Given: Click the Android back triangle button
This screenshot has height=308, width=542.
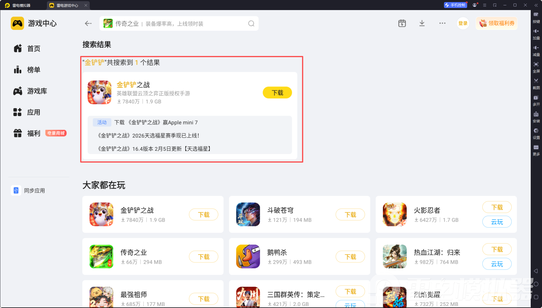Looking at the screenshot, I should pyautogui.click(x=536, y=271).
